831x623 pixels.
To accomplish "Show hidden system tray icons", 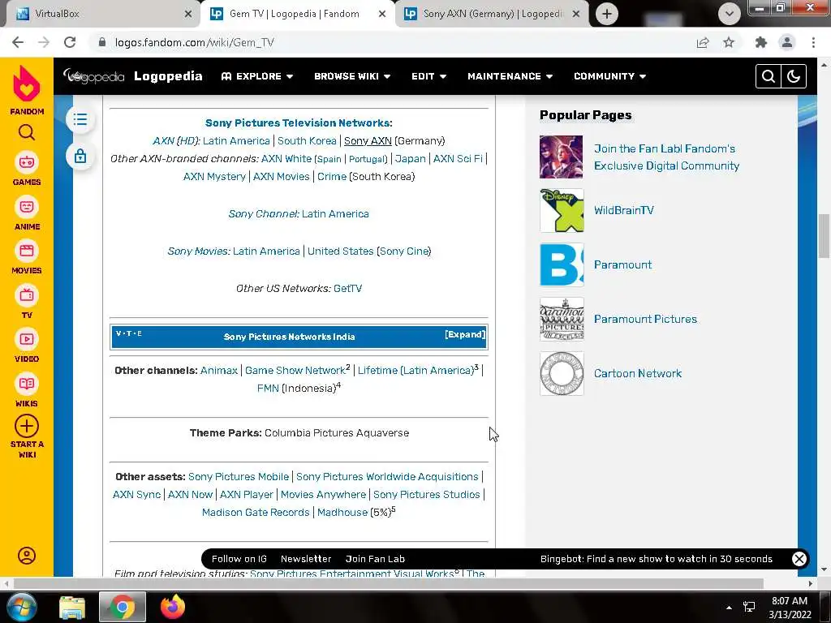I will [x=730, y=608].
